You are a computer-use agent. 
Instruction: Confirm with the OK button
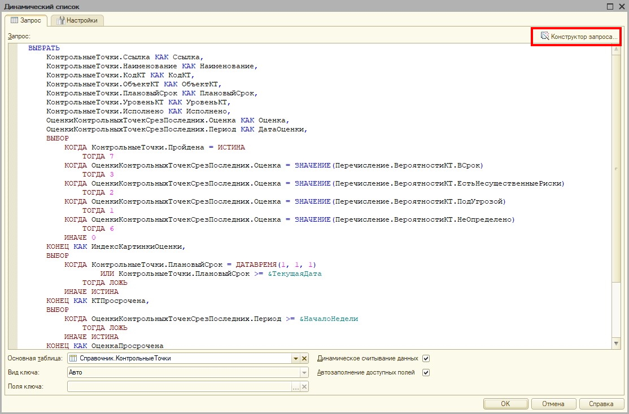click(x=505, y=404)
